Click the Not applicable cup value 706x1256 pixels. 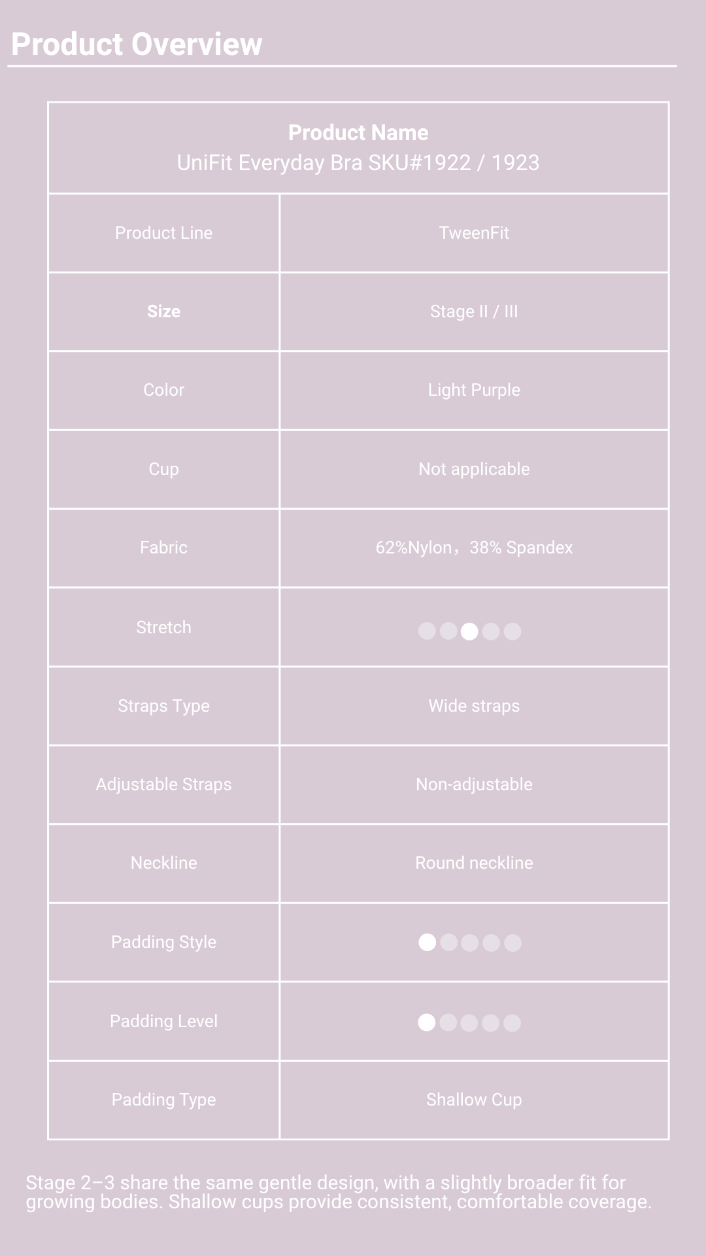(x=474, y=469)
